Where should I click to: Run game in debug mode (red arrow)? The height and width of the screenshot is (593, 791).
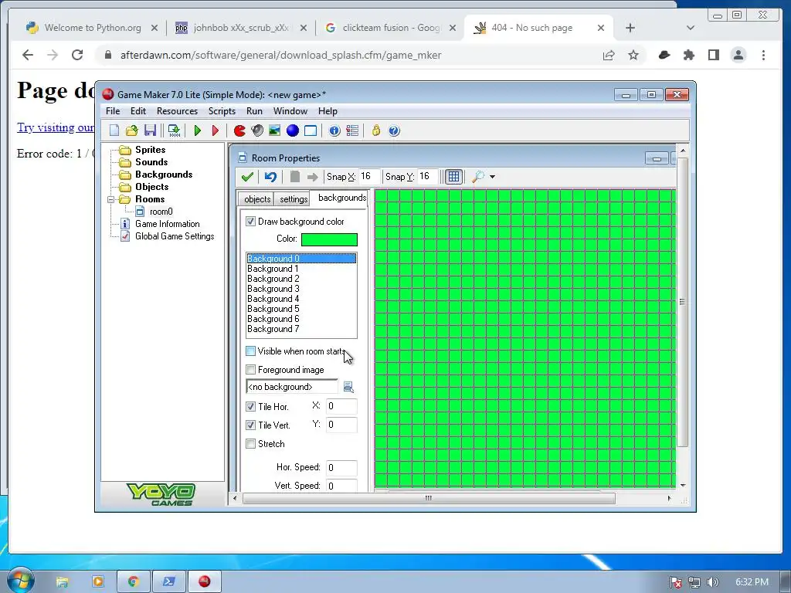216,130
